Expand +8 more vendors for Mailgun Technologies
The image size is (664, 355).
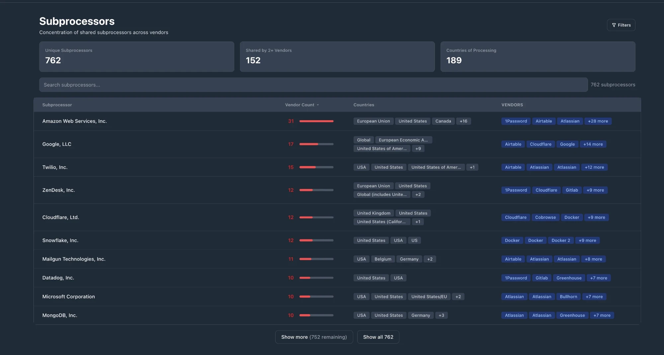coord(593,259)
